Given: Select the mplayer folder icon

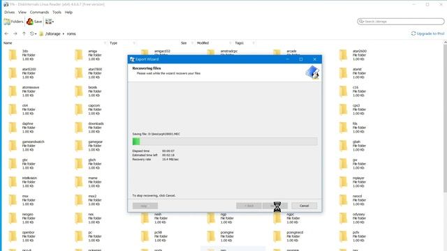Looking at the screenshot, I should pos(343,182).
